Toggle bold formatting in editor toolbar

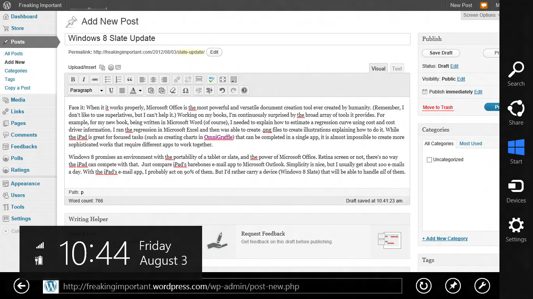[x=73, y=79]
